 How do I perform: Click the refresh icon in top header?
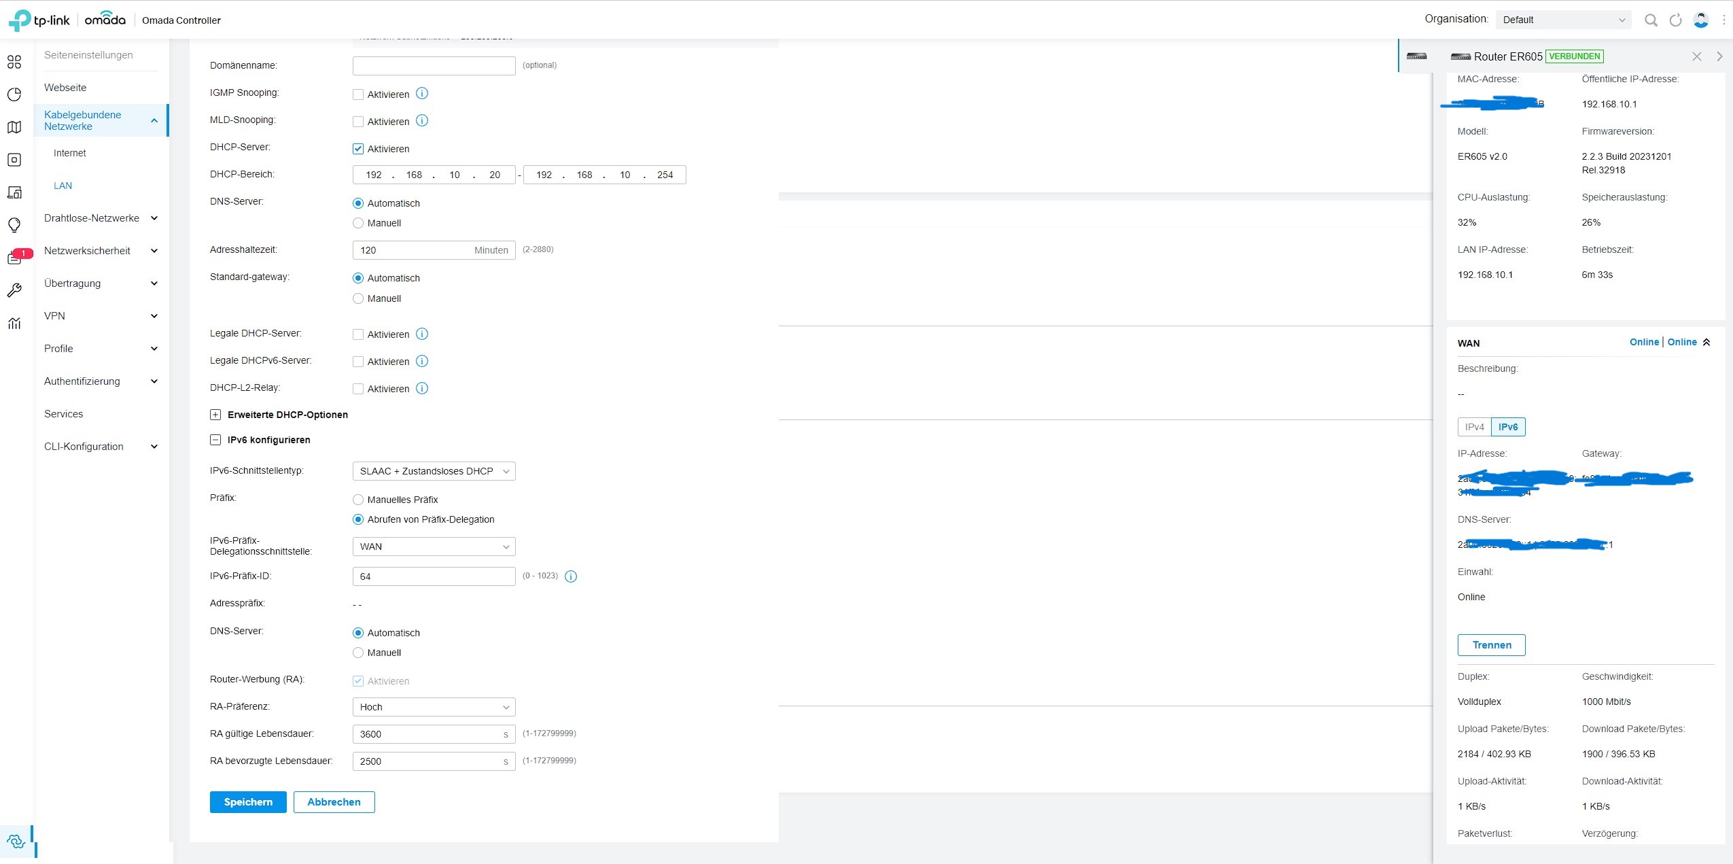coord(1676,20)
